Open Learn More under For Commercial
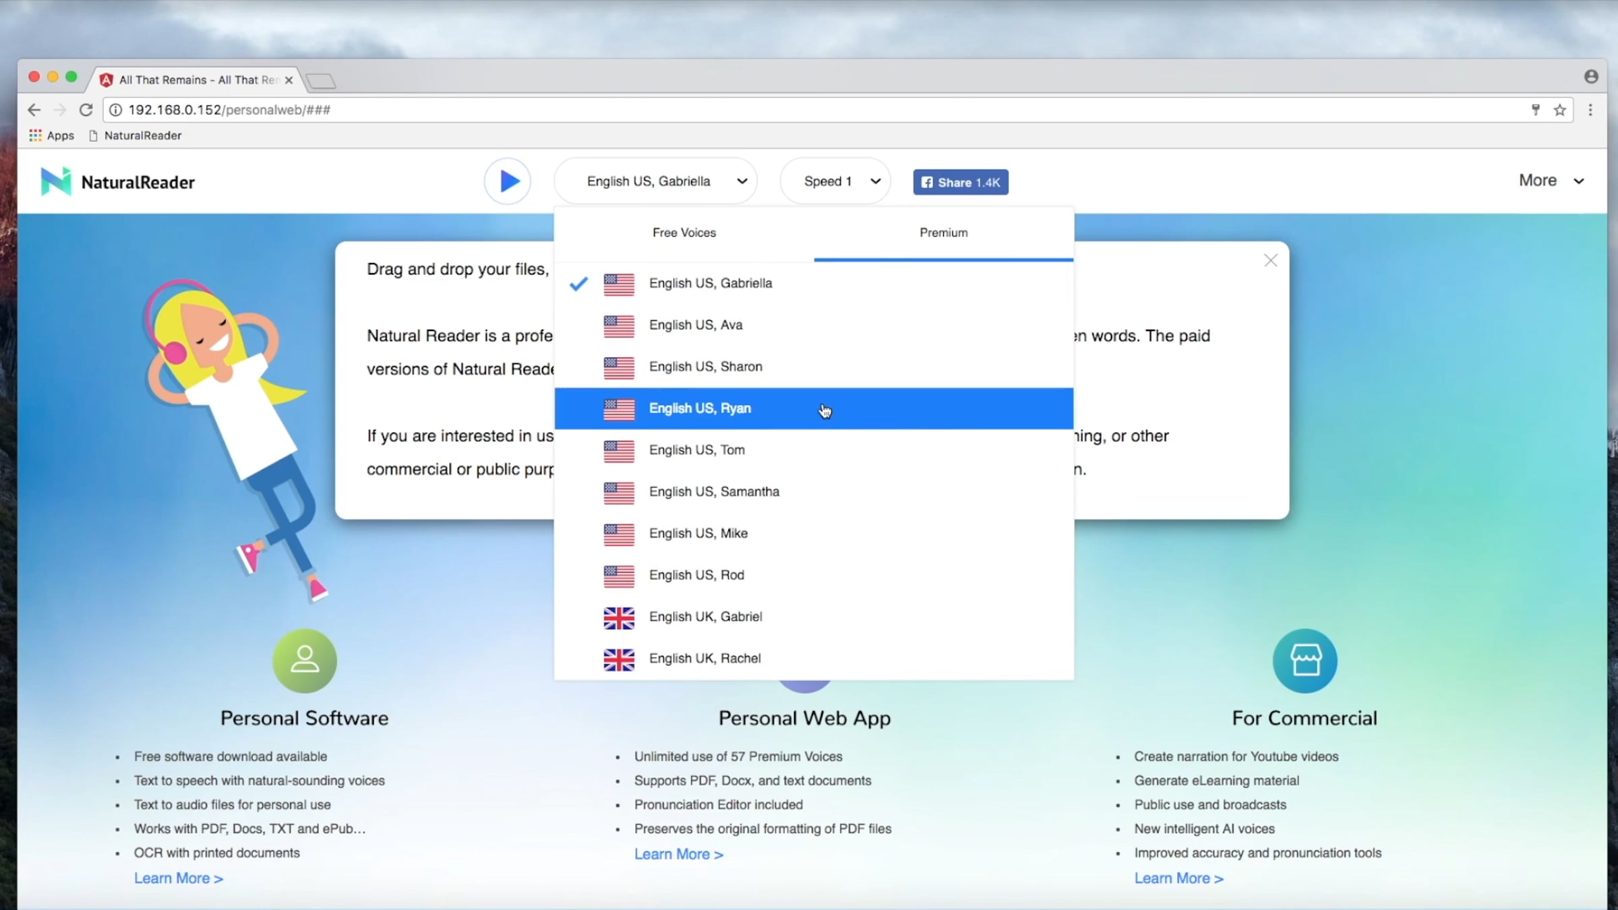1618x910 pixels. point(1179,878)
